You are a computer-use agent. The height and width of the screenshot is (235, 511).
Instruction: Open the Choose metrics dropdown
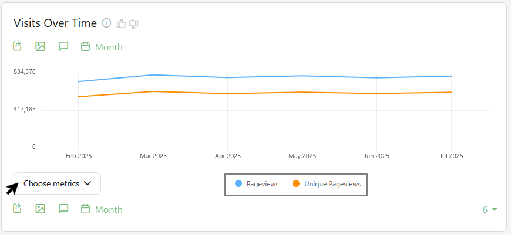(x=57, y=183)
